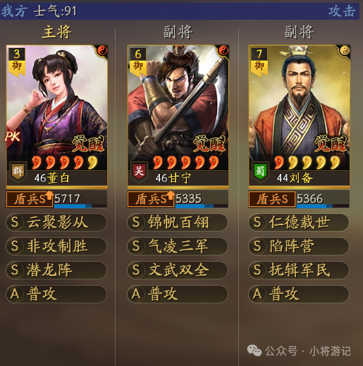Click the 陷阵营 skill entry
363x366 pixels.
coord(299,246)
